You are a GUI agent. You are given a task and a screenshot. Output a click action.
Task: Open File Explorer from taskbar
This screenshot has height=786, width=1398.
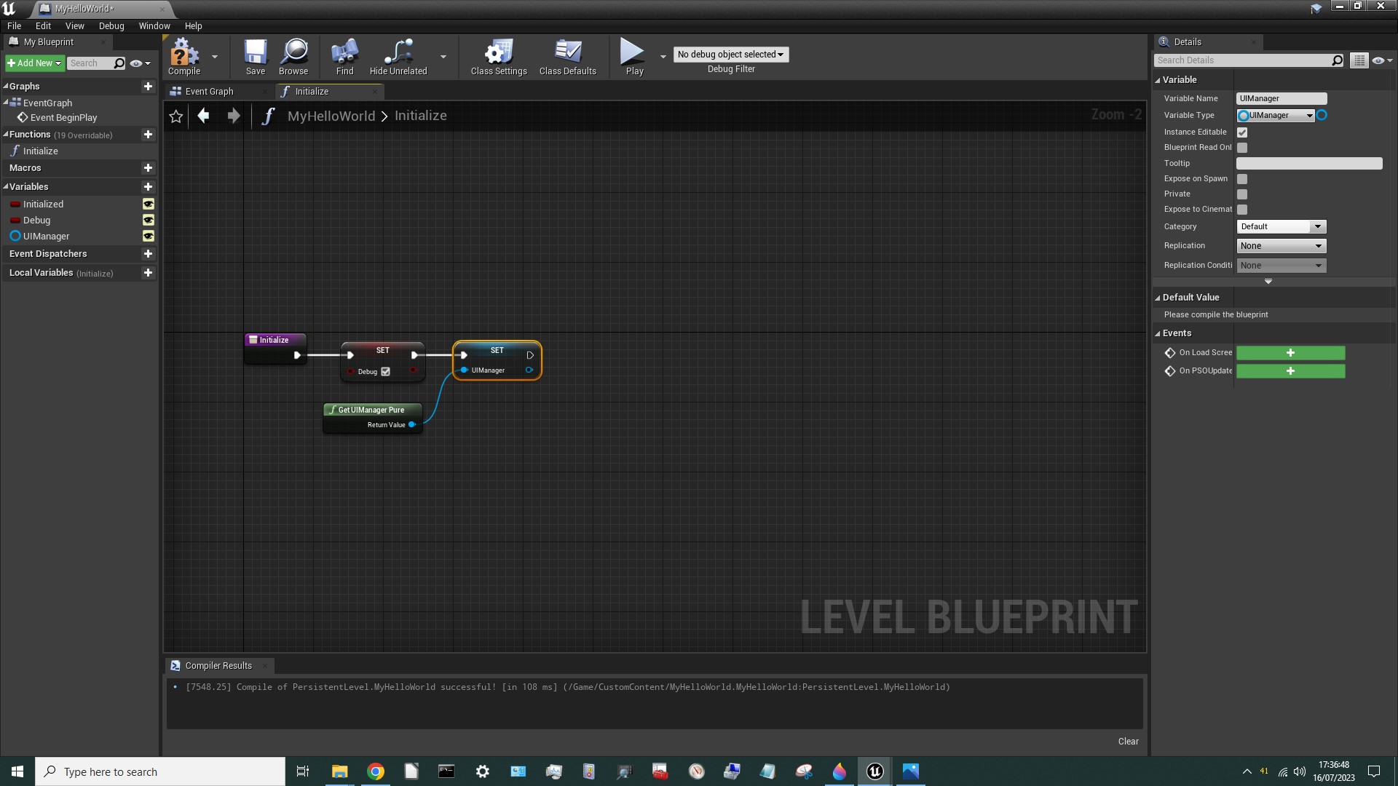pos(339,771)
